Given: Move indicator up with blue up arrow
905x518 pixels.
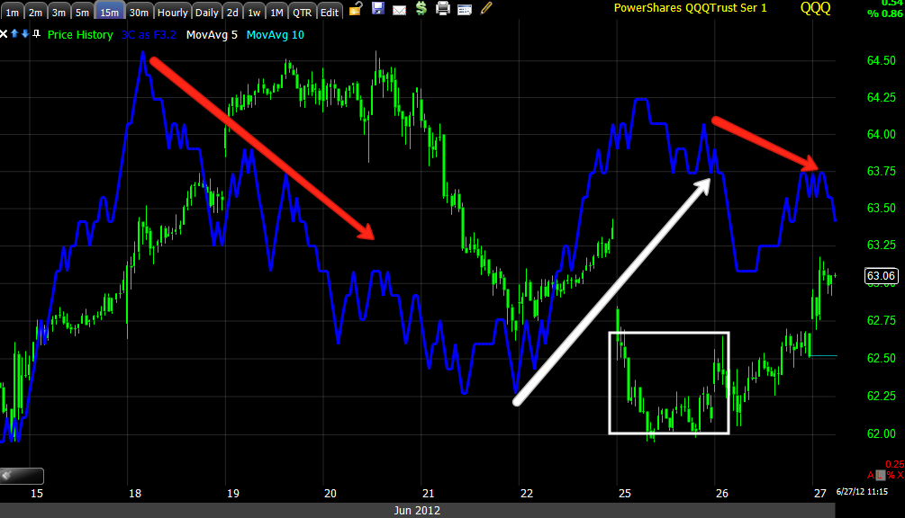Looking at the screenshot, I should click(x=15, y=34).
